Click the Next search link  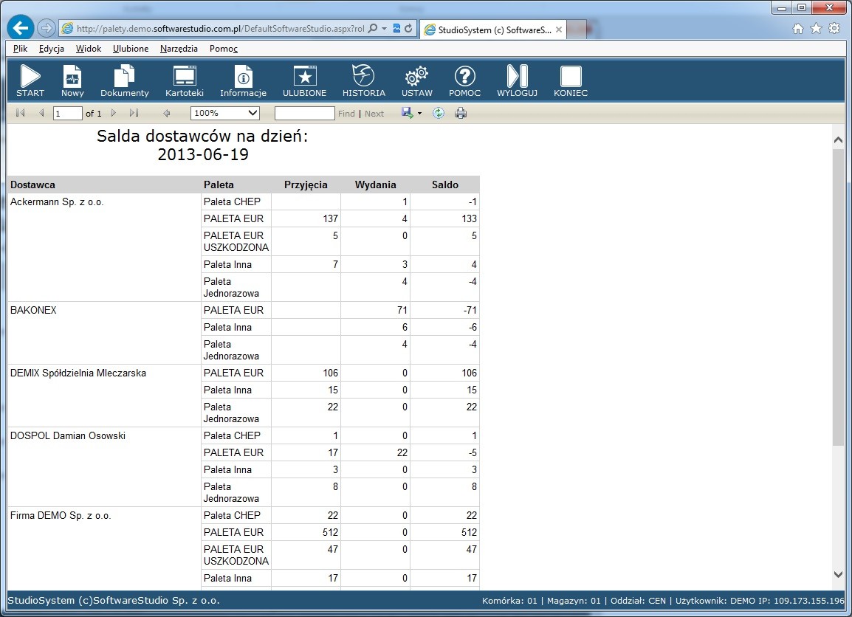(374, 114)
